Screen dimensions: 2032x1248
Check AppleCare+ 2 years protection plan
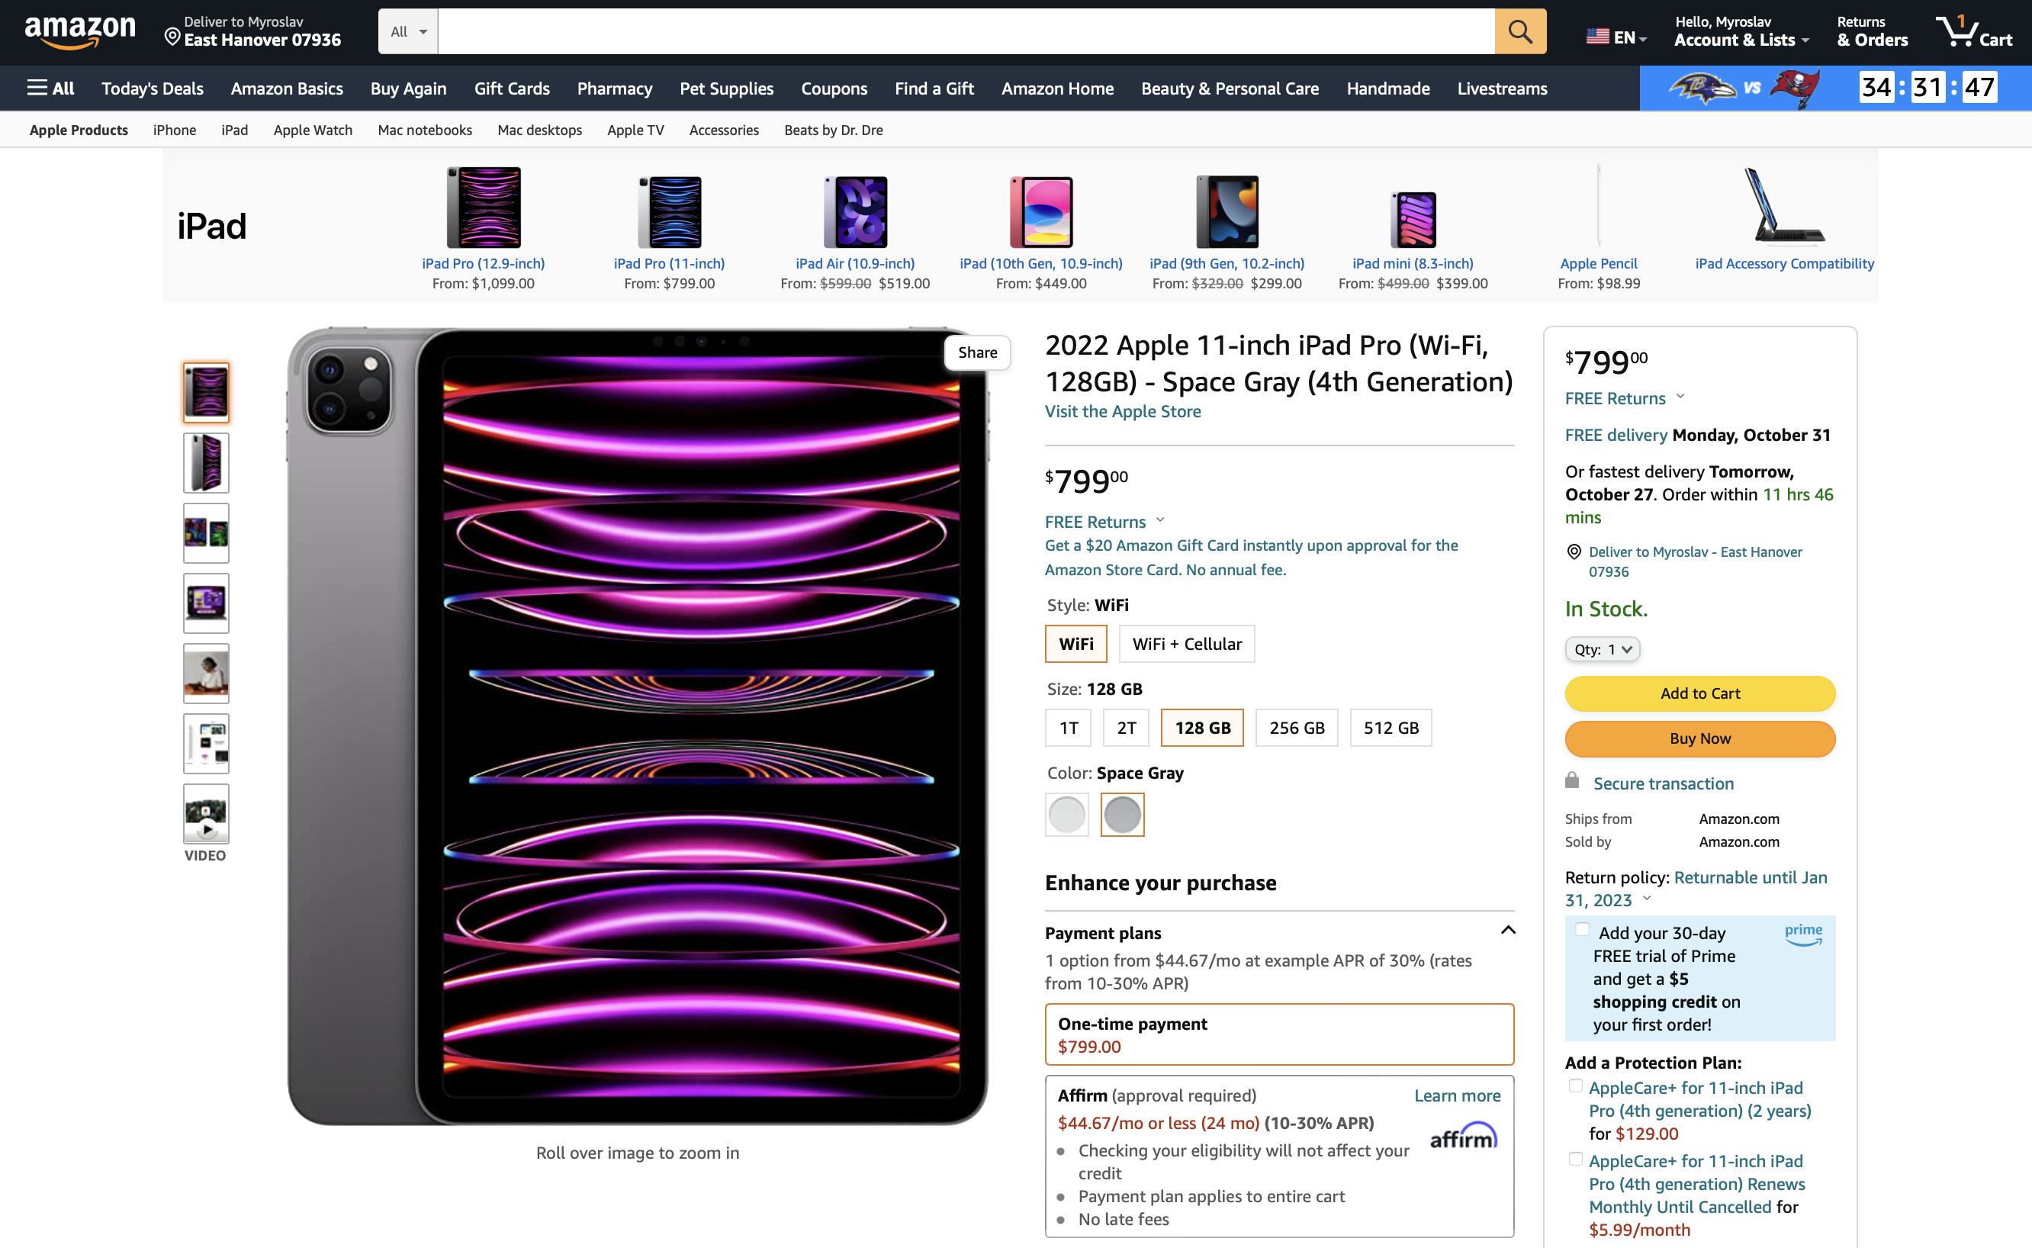pyautogui.click(x=1576, y=1086)
